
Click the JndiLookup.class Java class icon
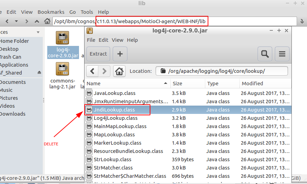click(89, 110)
